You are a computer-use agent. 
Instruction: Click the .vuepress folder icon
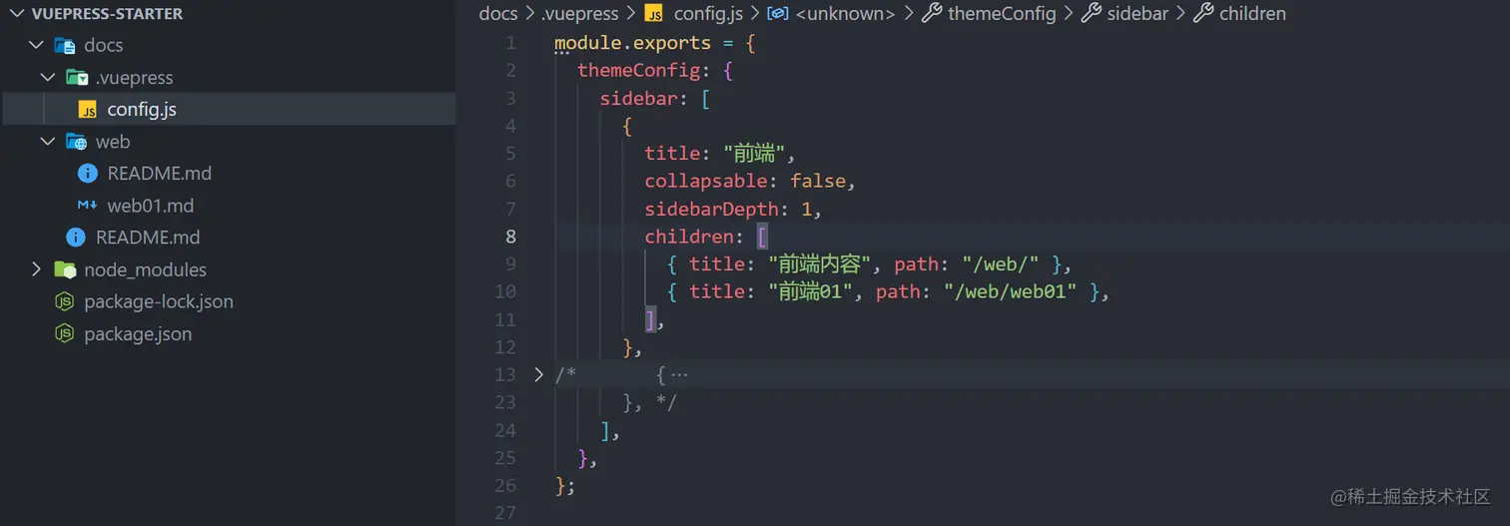click(77, 77)
